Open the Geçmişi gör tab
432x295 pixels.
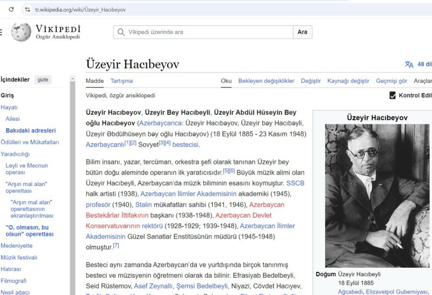pos(391,81)
